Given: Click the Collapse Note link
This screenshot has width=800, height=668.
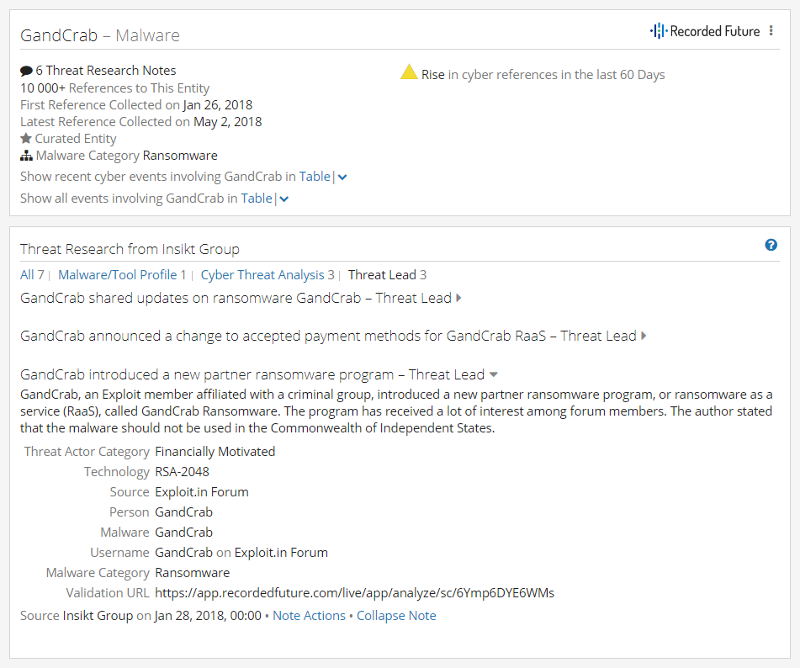Looking at the screenshot, I should pos(396,616).
